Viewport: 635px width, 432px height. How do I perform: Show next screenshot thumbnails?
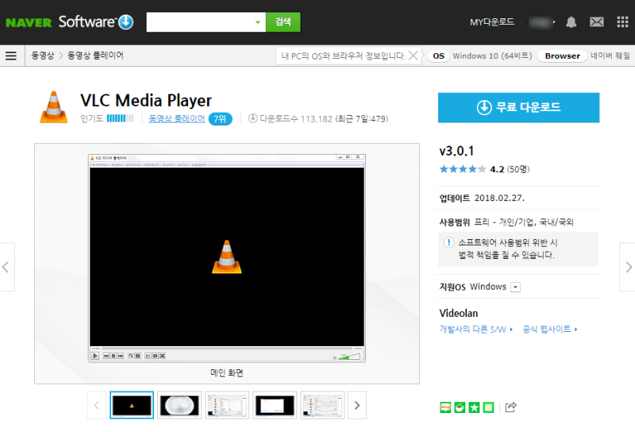pyautogui.click(x=356, y=405)
